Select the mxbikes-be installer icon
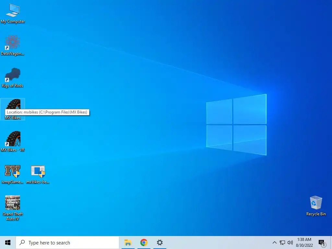This screenshot has height=249, width=332. 38,174
